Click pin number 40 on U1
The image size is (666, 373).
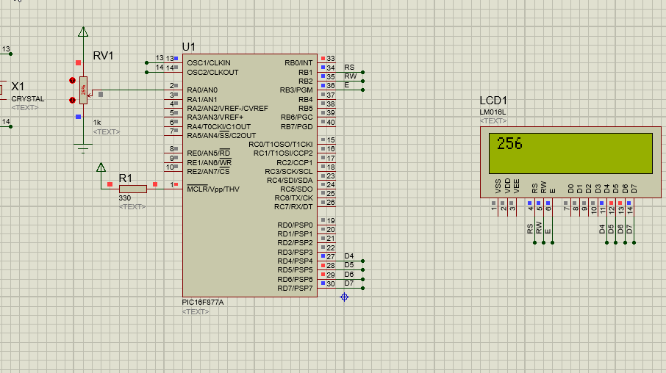click(x=331, y=122)
